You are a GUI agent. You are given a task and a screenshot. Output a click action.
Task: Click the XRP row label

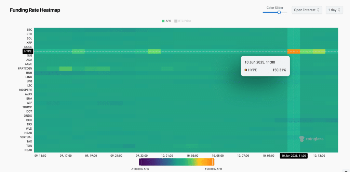coord(29,43)
